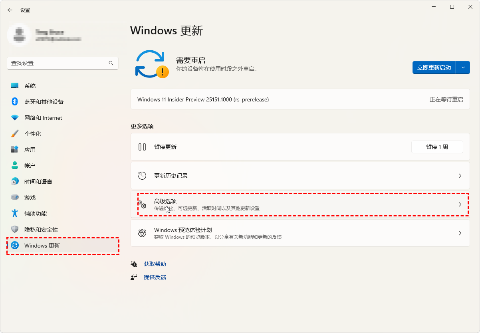Click the search magnifier icon in 查找设置

(x=111, y=63)
